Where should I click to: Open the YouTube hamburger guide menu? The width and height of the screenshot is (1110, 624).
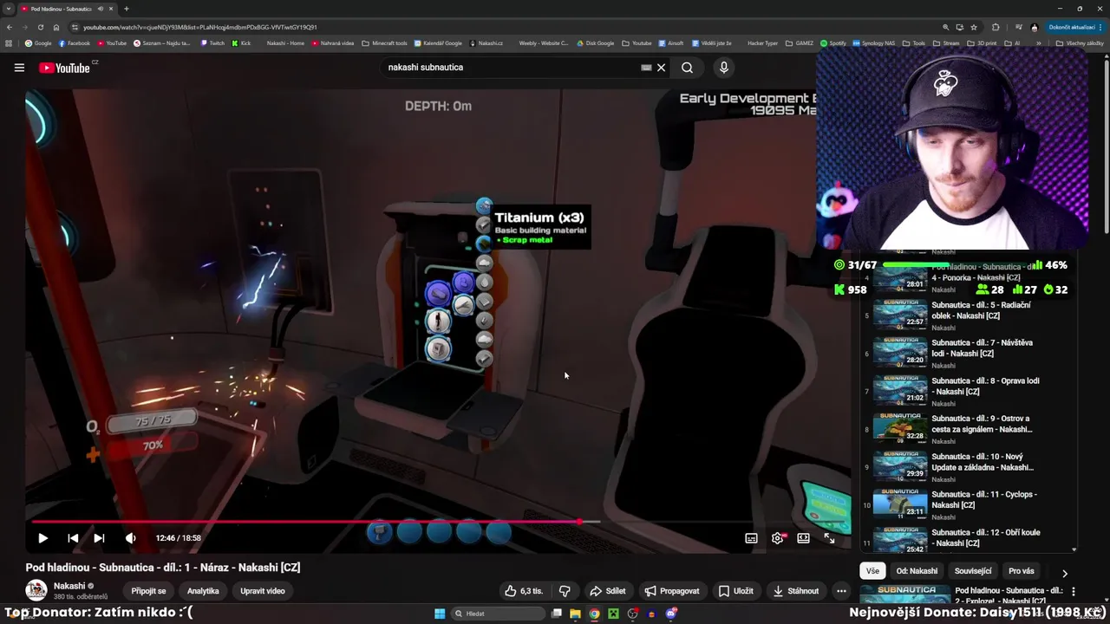19,68
